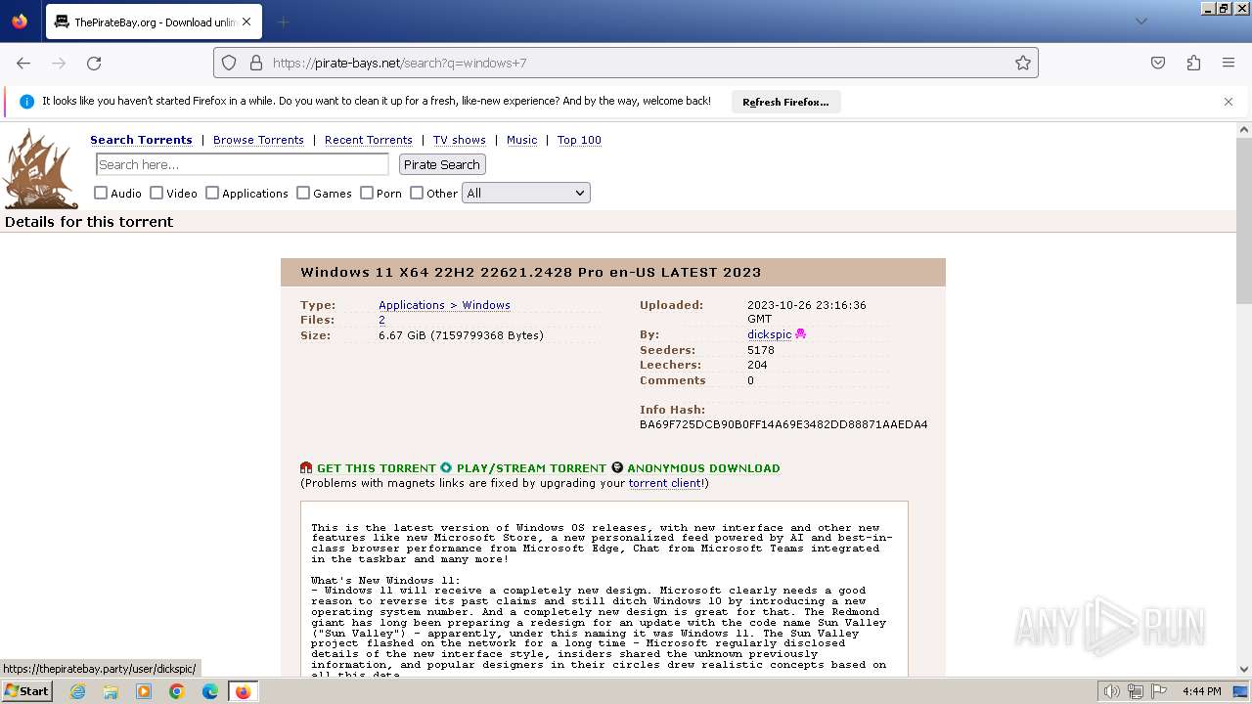Click the magnet icon before Get This Torrent
The height and width of the screenshot is (704, 1252).
click(306, 468)
